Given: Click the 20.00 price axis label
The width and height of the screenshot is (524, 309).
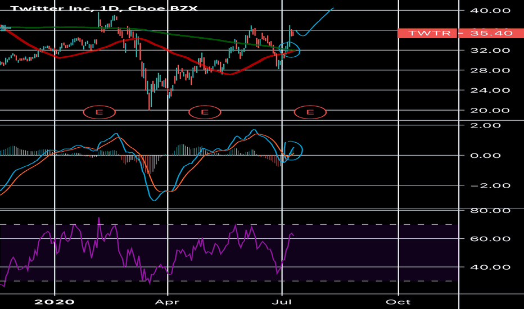Looking at the screenshot, I should 490,110.
